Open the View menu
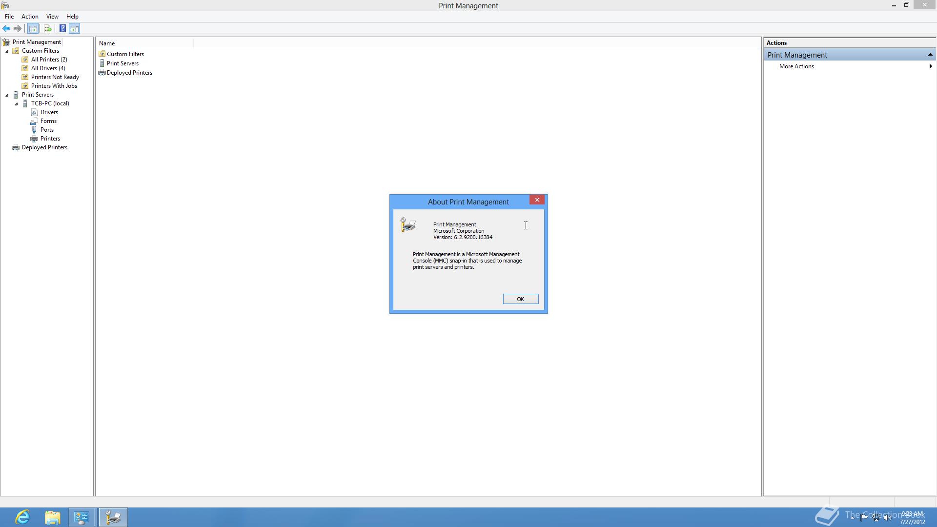 pyautogui.click(x=52, y=17)
